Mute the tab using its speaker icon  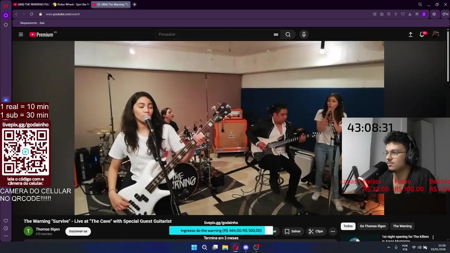pyautogui.click(x=98, y=5)
